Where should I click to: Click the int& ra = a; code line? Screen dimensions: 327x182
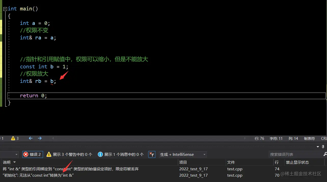(38, 38)
